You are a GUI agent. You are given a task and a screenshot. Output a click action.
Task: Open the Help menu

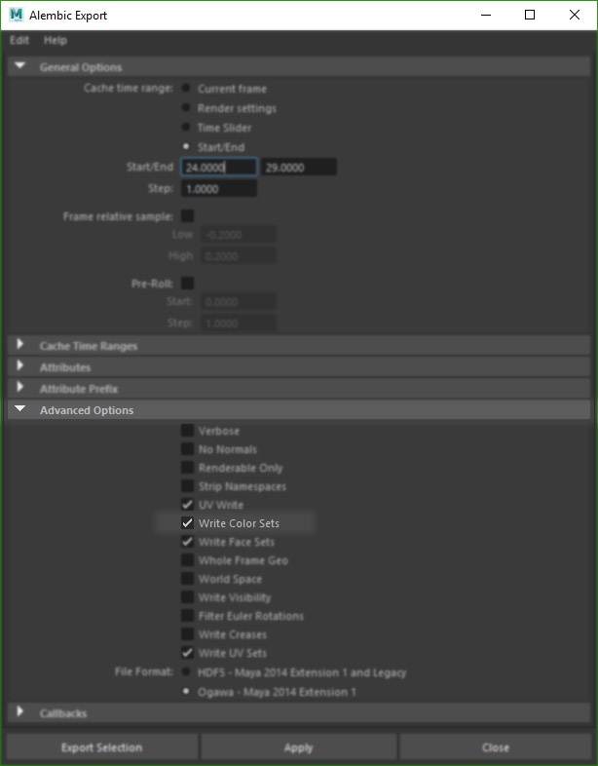(x=56, y=41)
